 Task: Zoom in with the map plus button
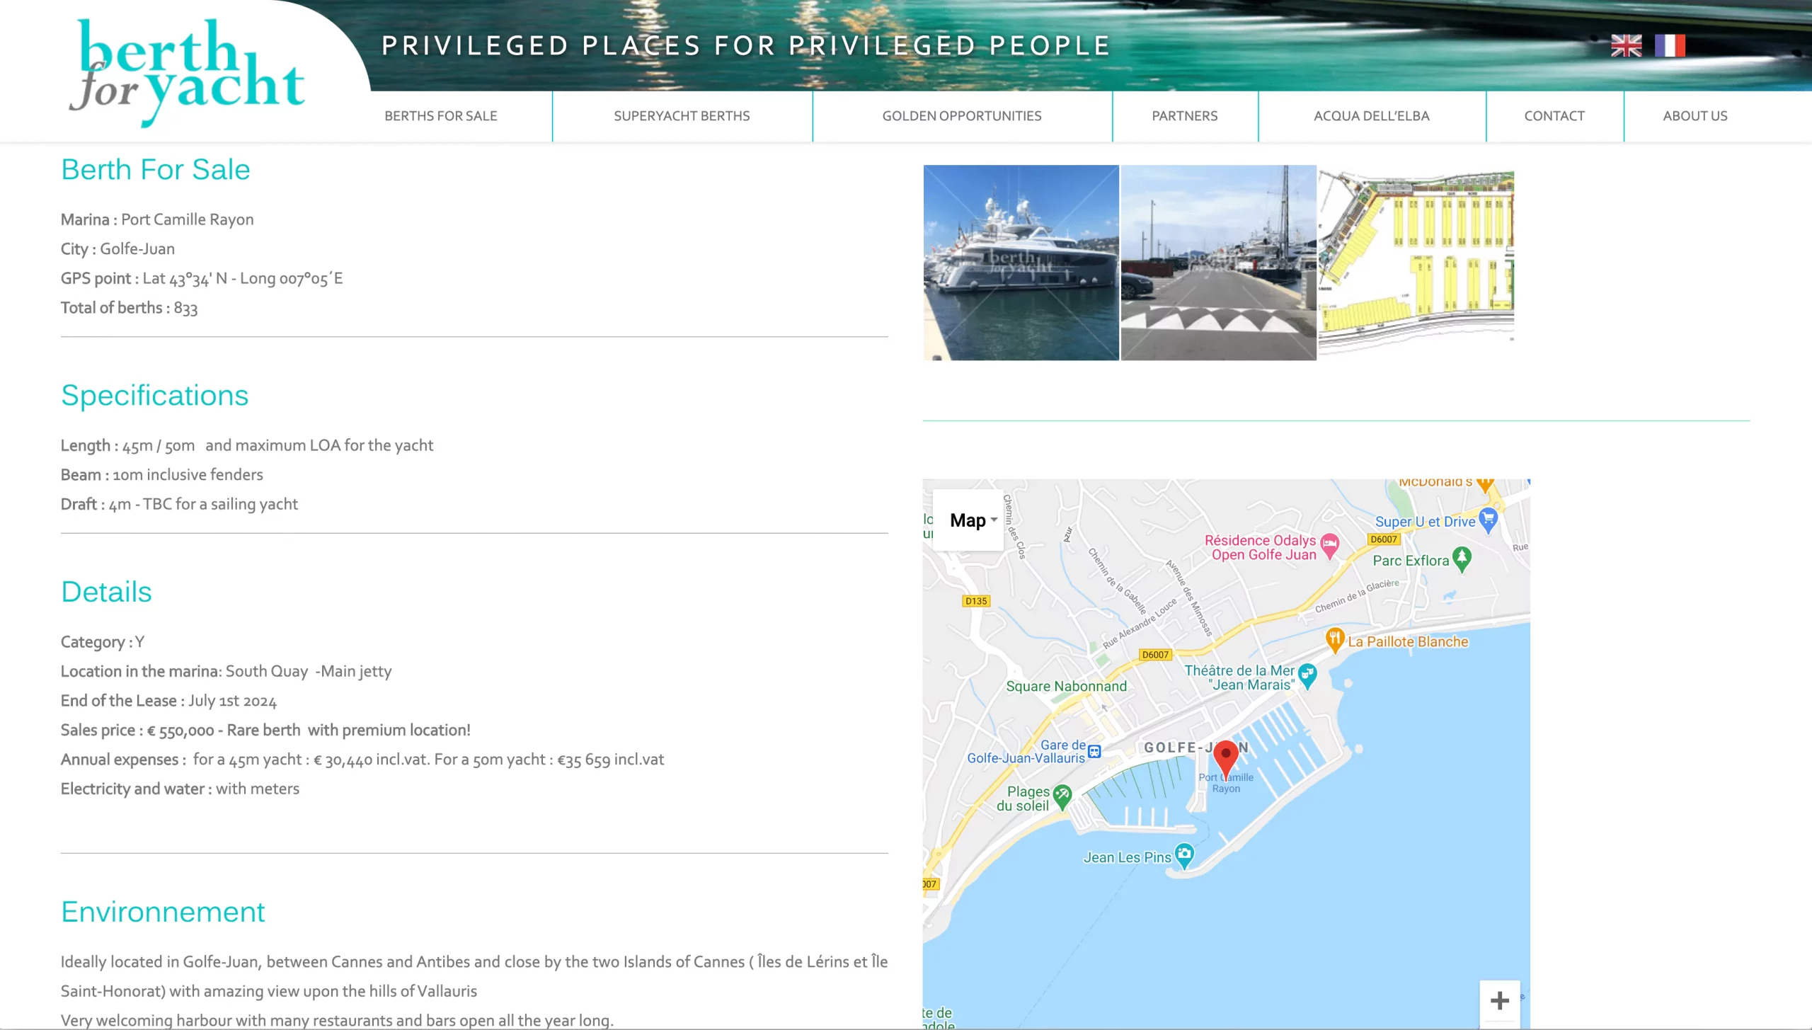tap(1499, 1000)
